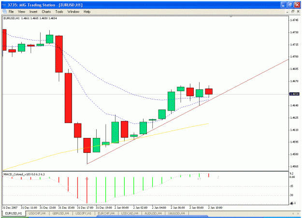Switch to the XAUUSD,H4 chart tab

176,213
